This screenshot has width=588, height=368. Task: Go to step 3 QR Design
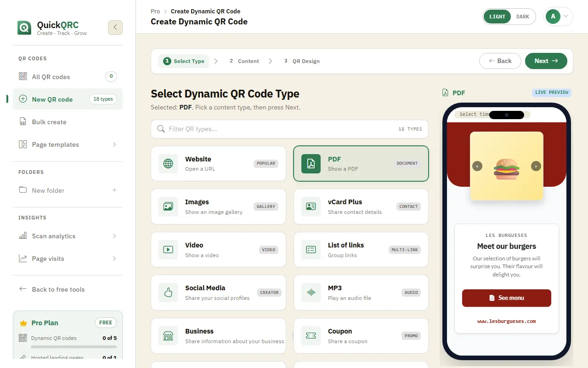pos(302,61)
